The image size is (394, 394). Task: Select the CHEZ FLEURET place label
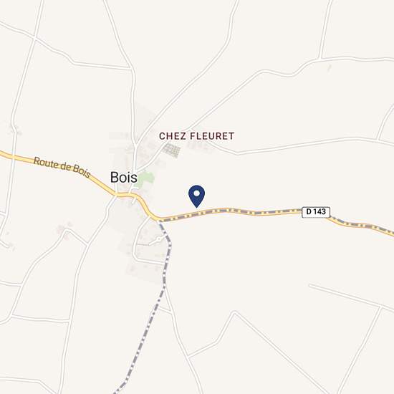point(196,136)
